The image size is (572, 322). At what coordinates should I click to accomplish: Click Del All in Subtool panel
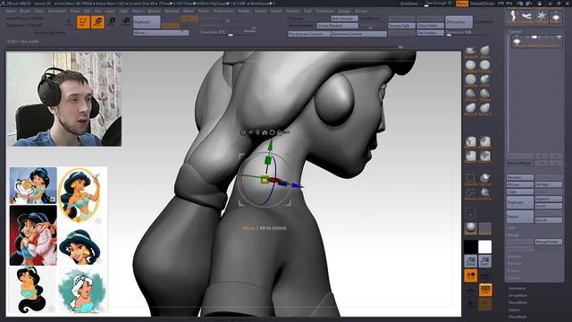pyautogui.click(x=548, y=220)
